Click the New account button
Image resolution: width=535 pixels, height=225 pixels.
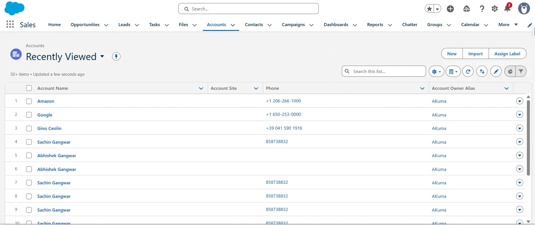(x=452, y=54)
